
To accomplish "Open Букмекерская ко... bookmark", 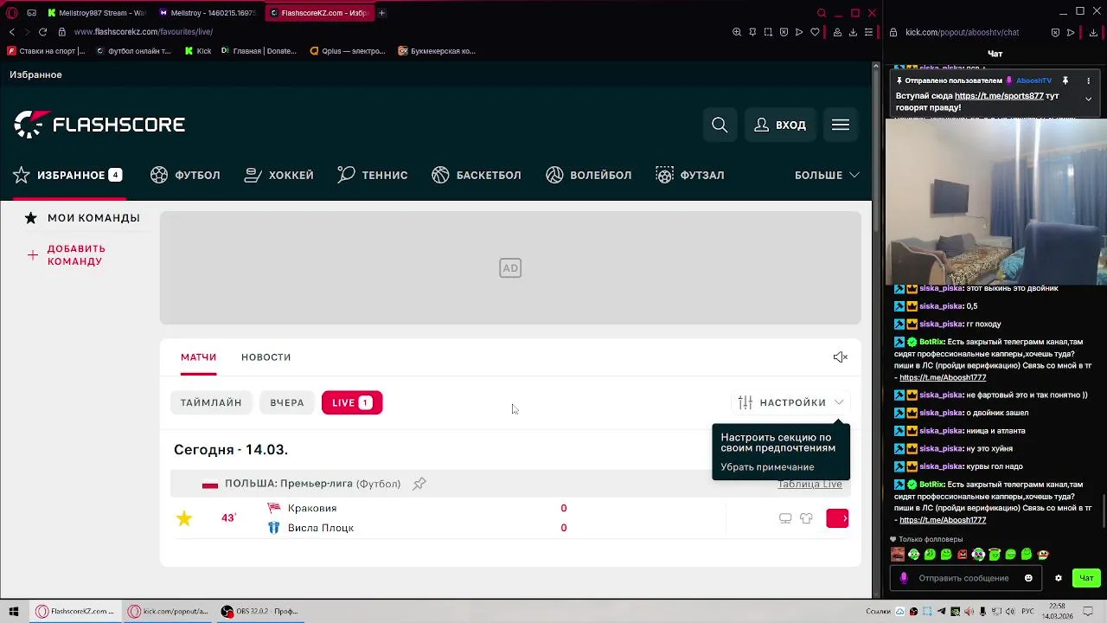I will (x=437, y=51).
